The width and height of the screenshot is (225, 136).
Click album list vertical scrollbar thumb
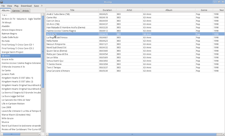click(43, 52)
